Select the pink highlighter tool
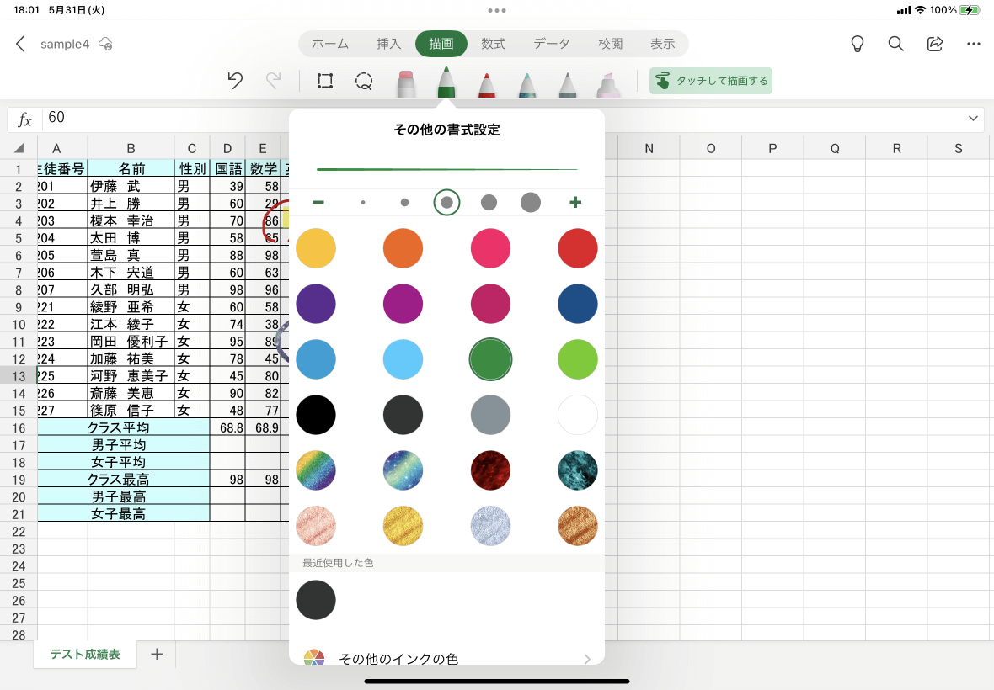 pos(607,84)
